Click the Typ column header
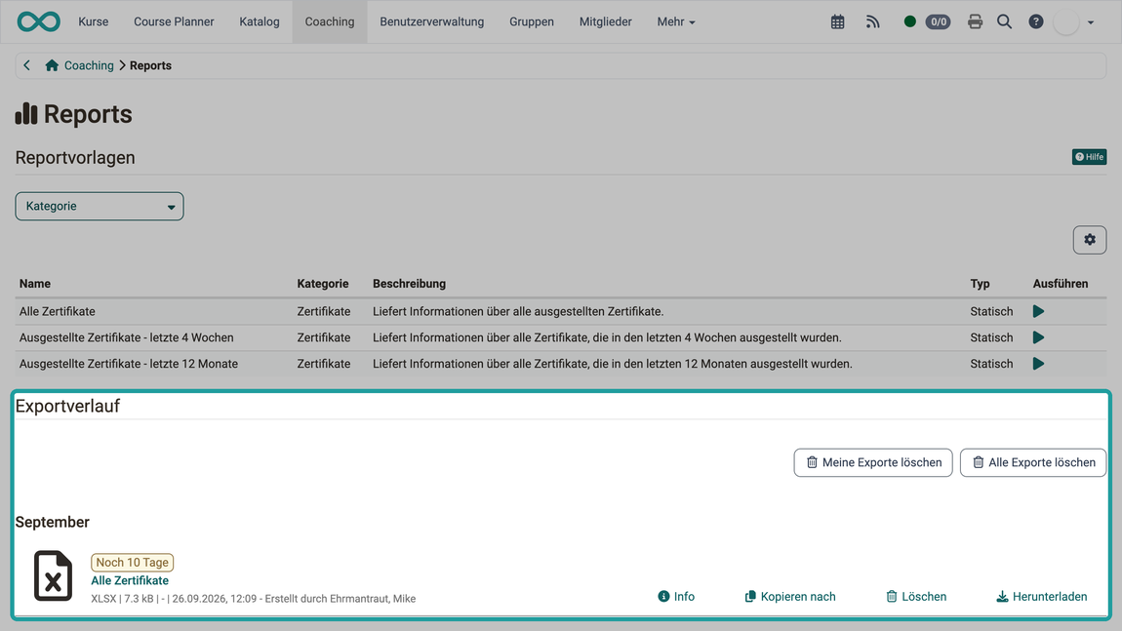1122x631 pixels. (x=980, y=283)
